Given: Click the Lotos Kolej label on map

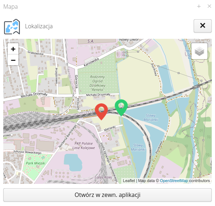Looking at the screenshot, I should click(x=103, y=177).
